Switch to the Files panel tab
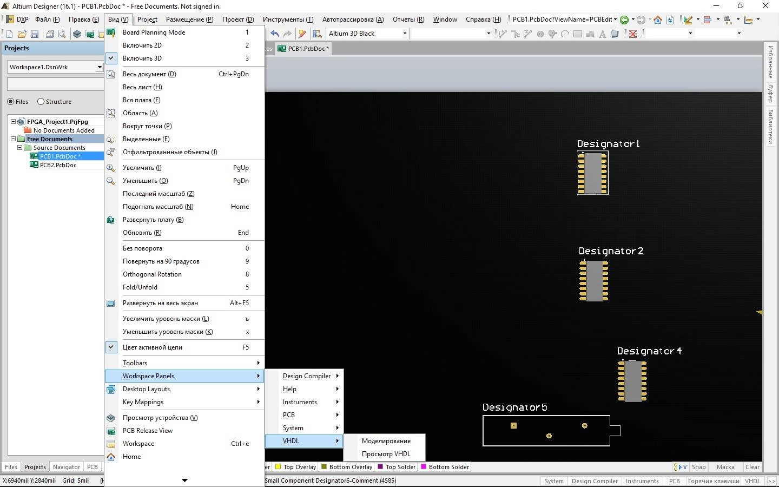The image size is (779, 487). [11, 467]
